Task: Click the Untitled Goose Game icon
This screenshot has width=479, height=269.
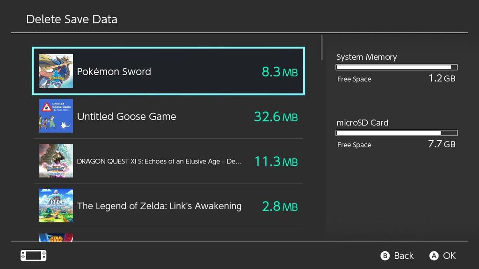Action: point(56,116)
